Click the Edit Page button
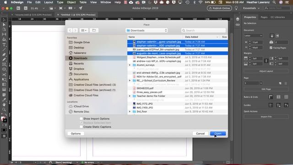Image resolution: width=293 pixels, height=165 pixels. (x=266, y=89)
